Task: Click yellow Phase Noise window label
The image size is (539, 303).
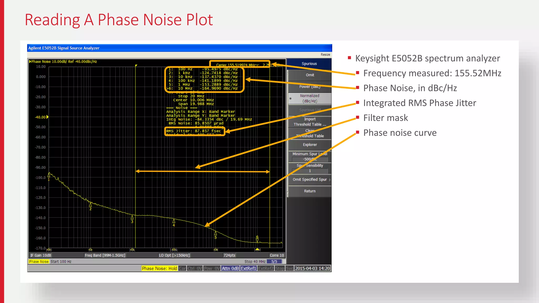Action: [39, 262]
